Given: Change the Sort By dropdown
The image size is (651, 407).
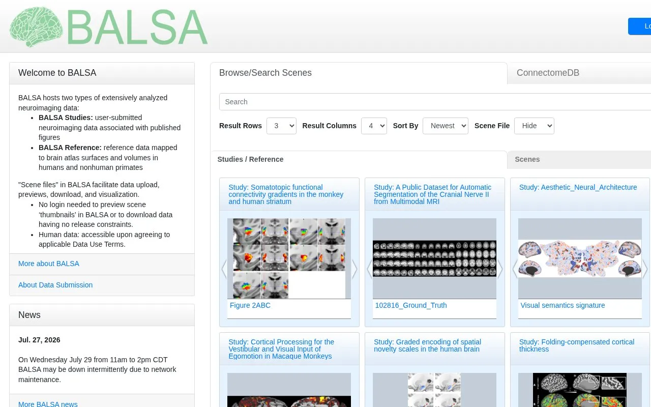Looking at the screenshot, I should click(x=446, y=126).
